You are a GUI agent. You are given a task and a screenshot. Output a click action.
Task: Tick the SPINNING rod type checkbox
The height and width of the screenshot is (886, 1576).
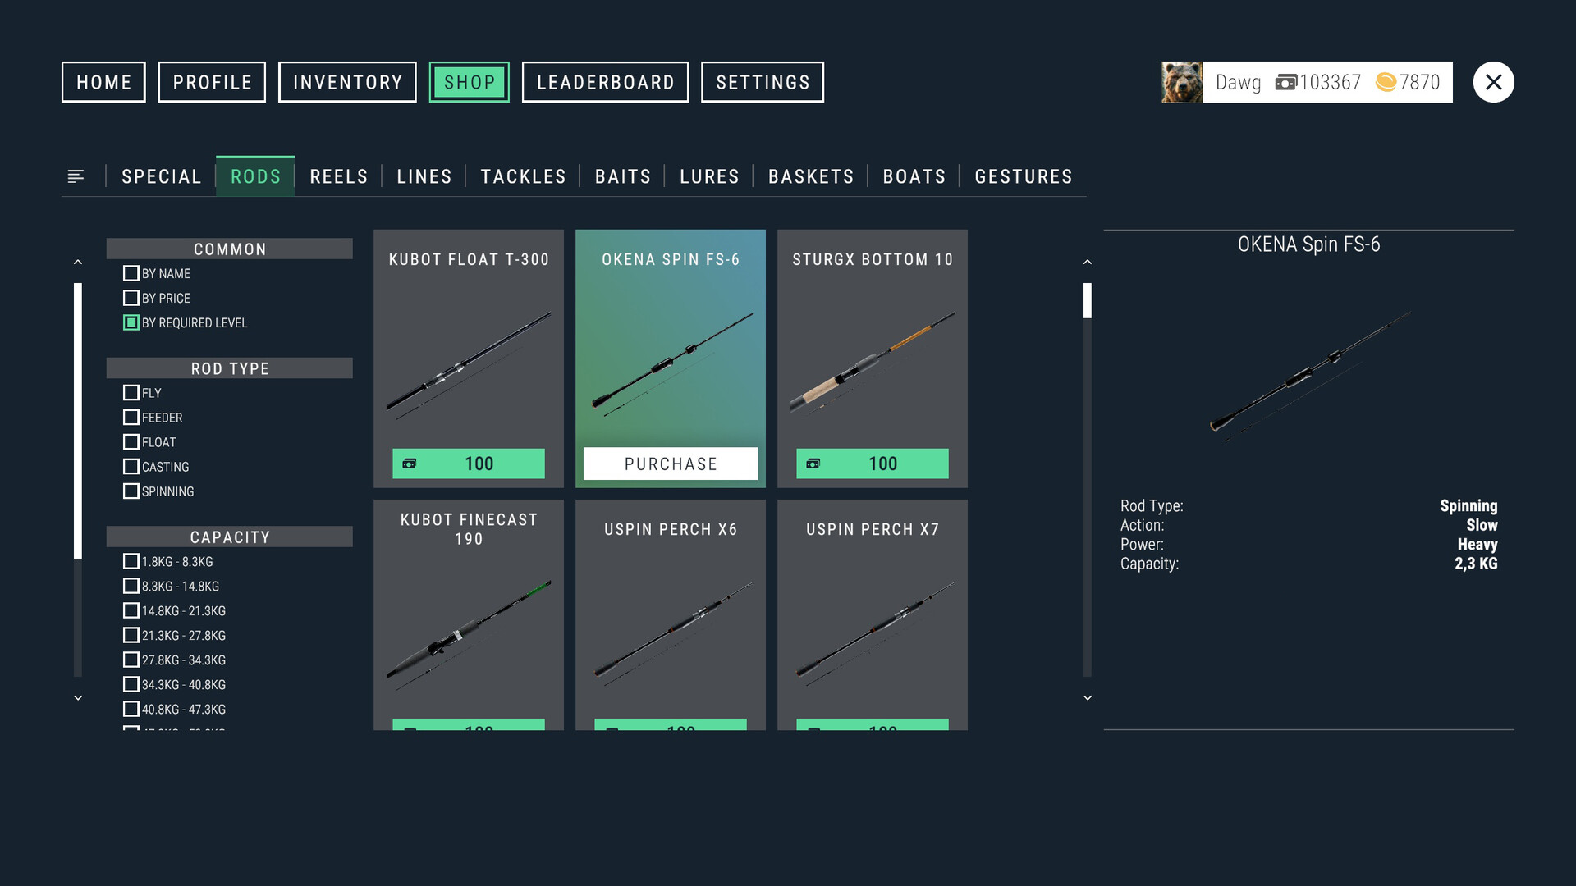(x=131, y=491)
